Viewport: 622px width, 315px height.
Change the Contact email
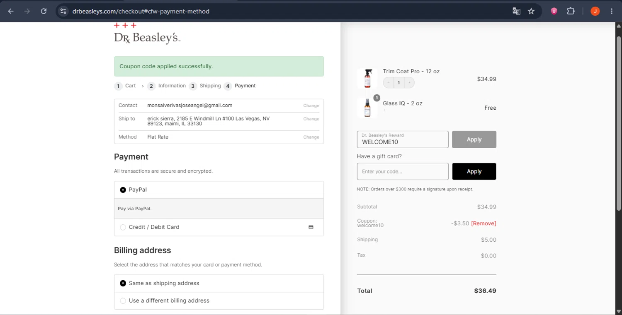(x=311, y=106)
